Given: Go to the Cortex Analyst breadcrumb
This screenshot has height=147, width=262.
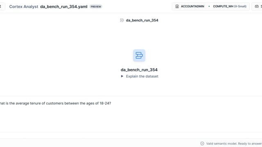Looking at the screenshot, I should pos(24,7).
